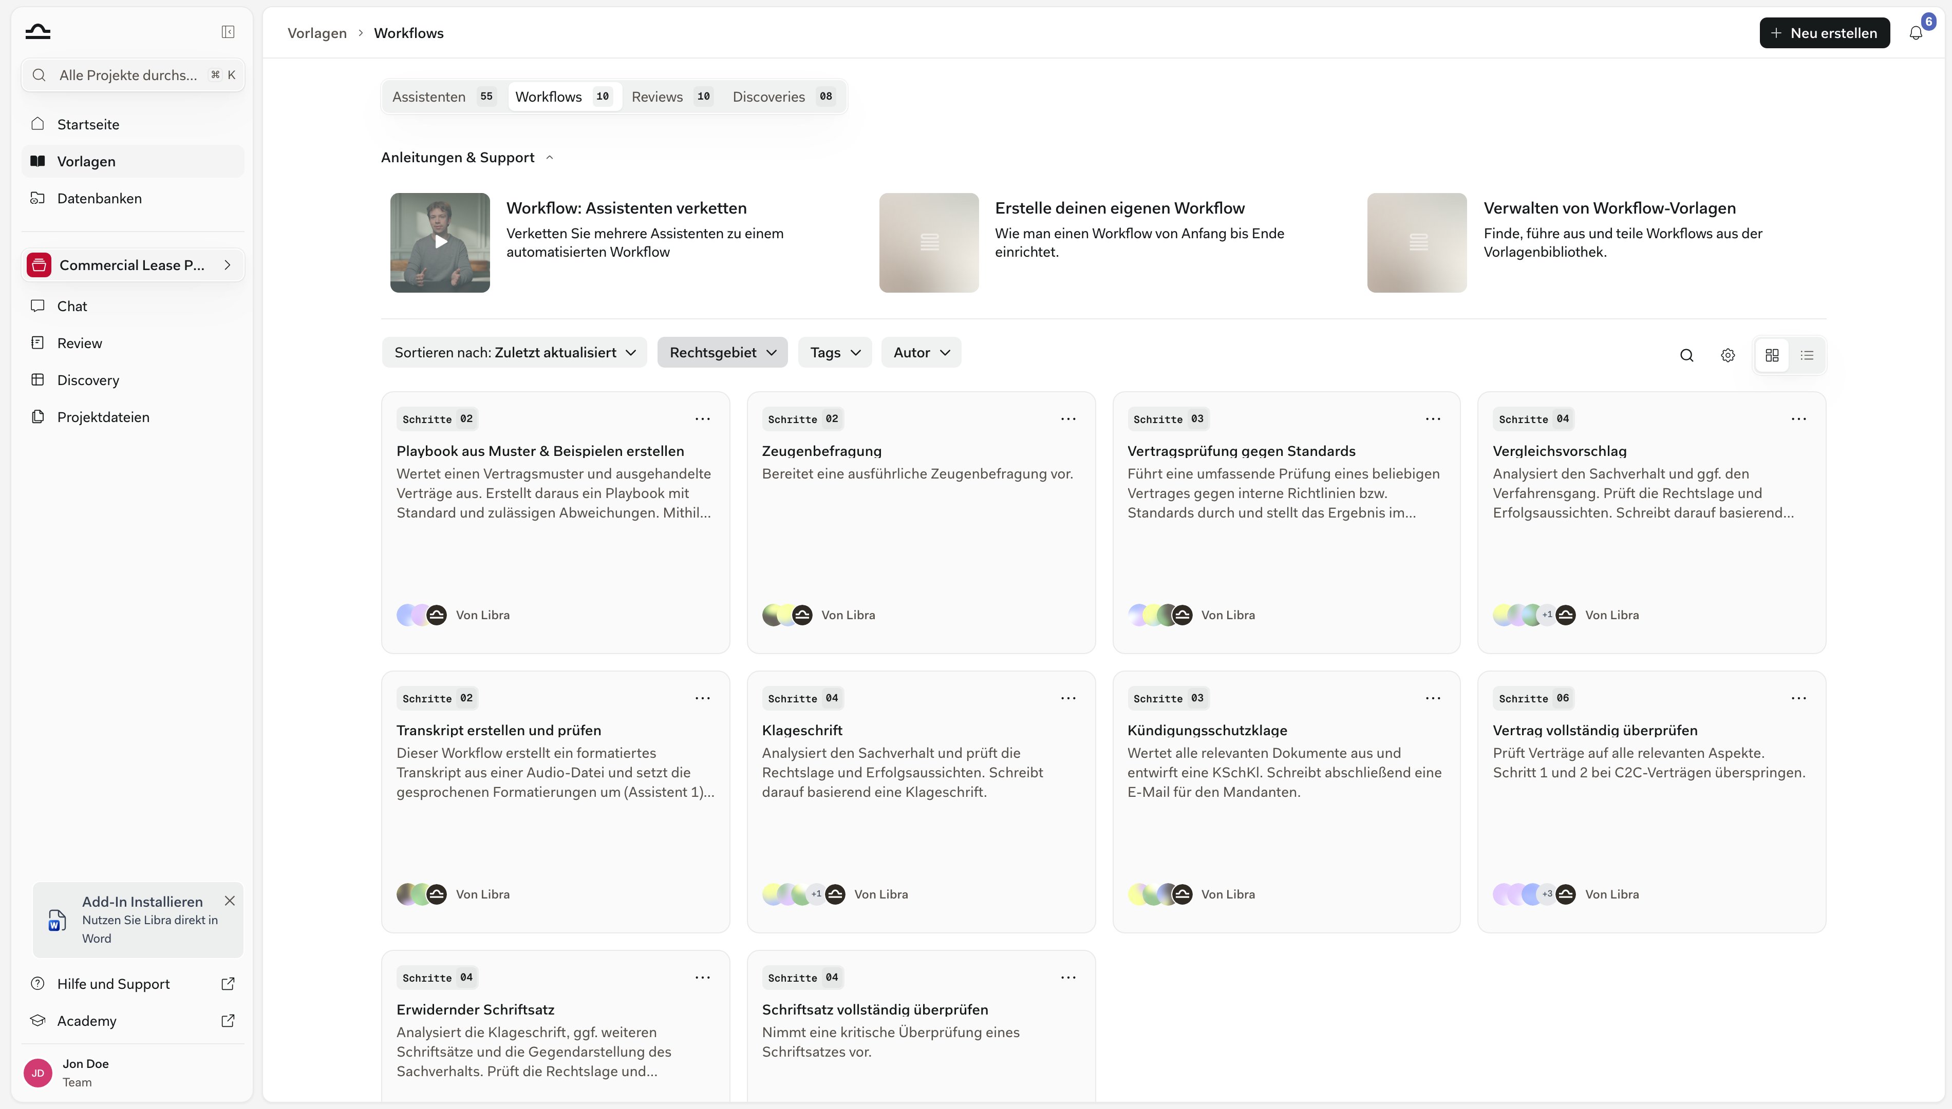This screenshot has width=1952, height=1109.
Task: Open the Tags filter dropdown
Action: click(x=834, y=353)
